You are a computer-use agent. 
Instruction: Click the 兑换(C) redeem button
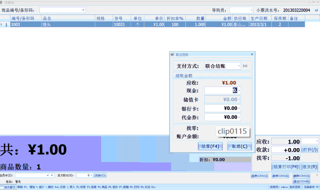[100, 175]
